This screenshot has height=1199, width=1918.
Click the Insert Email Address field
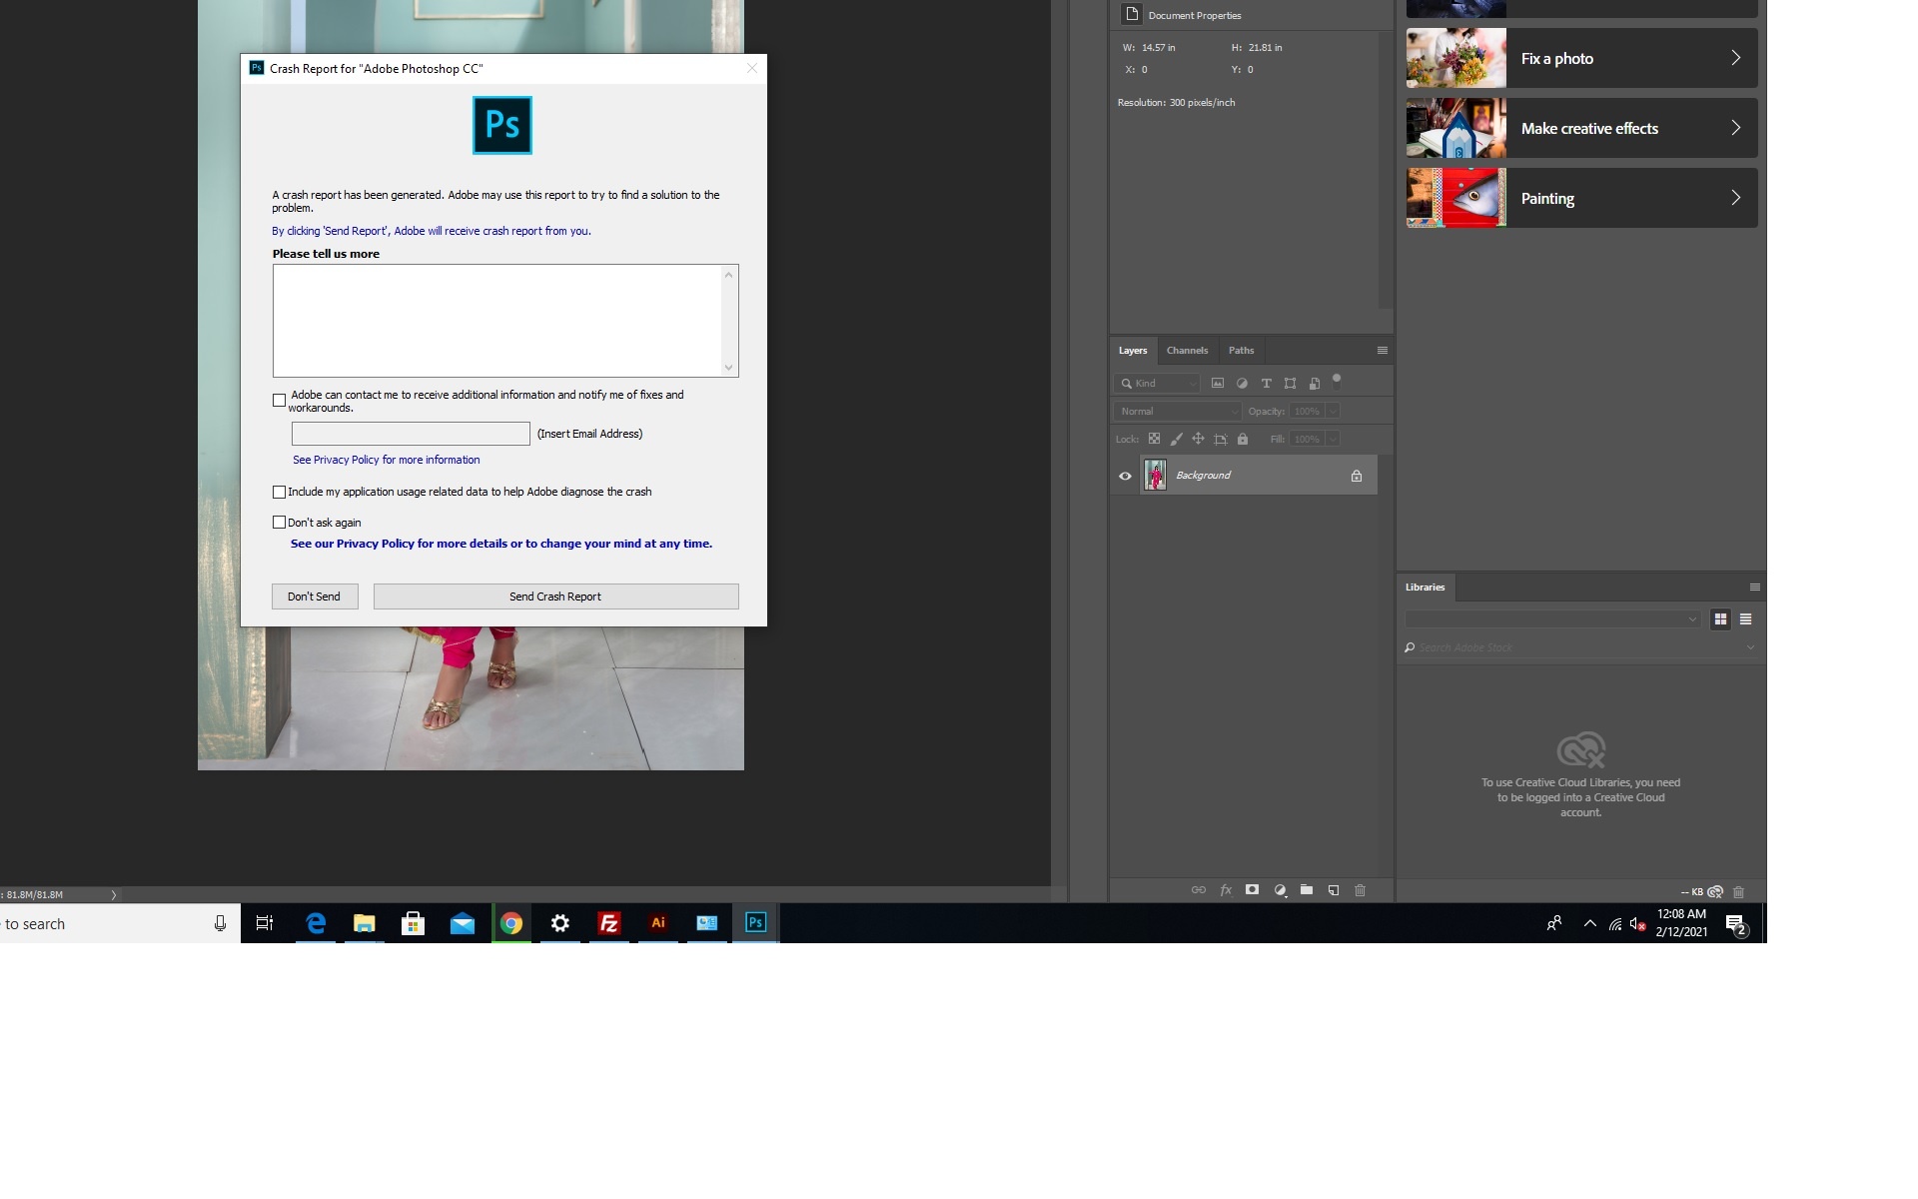point(411,434)
